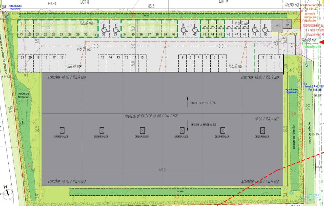324x206 pixels.
Task: Click the VÉLO bike storage box
Action: pos(277,26)
